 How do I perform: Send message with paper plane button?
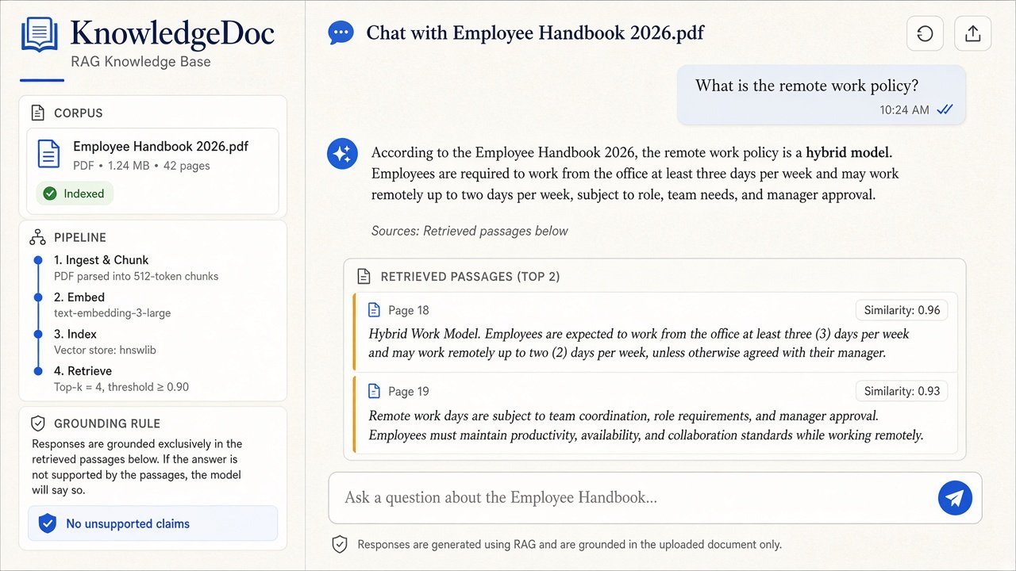point(955,498)
